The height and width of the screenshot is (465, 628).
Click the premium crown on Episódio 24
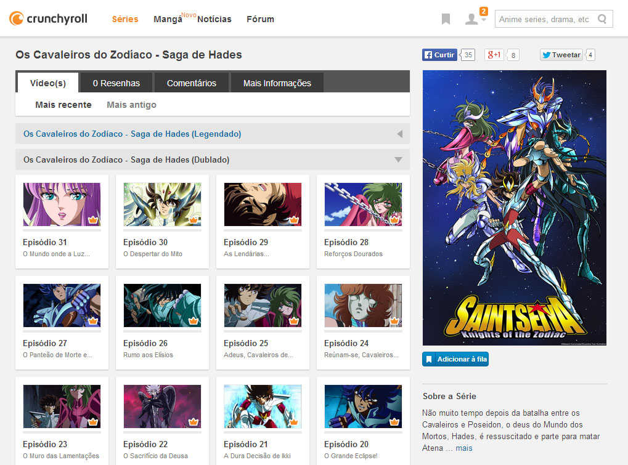click(394, 320)
